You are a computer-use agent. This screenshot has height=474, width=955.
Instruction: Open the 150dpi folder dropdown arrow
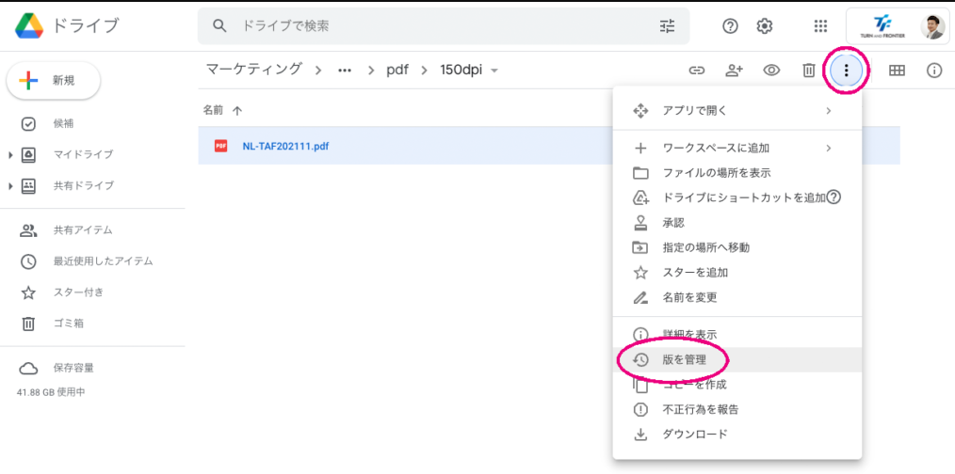click(494, 71)
